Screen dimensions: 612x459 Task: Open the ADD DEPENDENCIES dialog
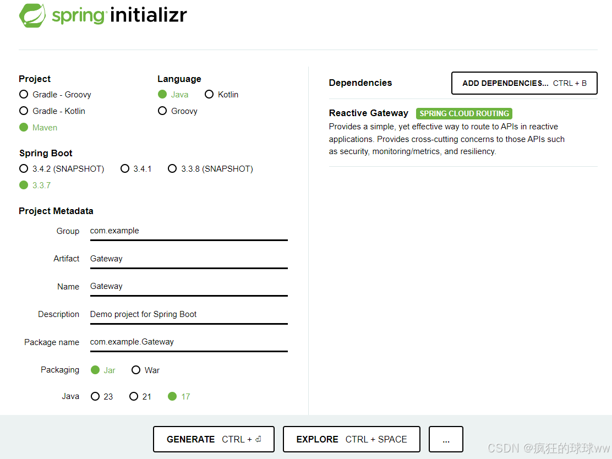tap(523, 83)
